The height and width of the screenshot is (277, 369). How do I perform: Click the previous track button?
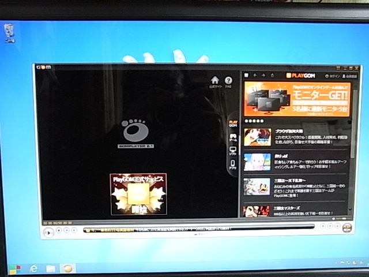67,230
